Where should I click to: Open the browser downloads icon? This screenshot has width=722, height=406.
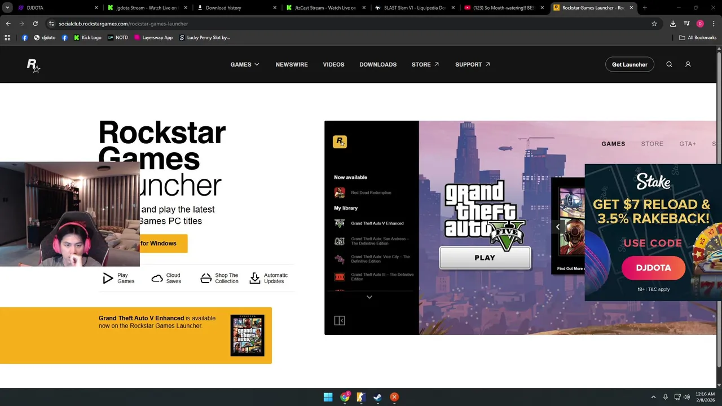[x=673, y=24]
